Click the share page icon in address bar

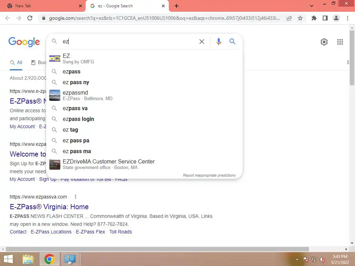tap(289, 18)
